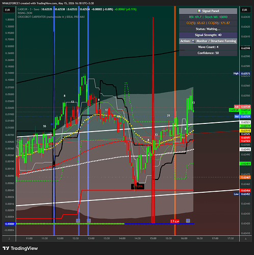Screen dimensions: 254x255
Task: Click the Signal Panel chart icon
Action: pos(199,11)
